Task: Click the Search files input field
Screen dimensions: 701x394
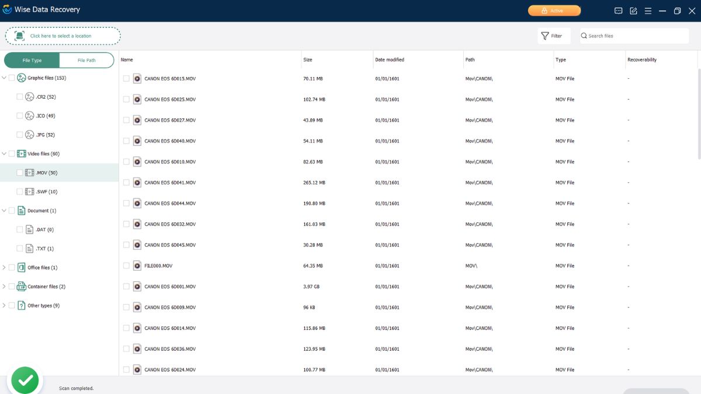Action: tap(634, 36)
